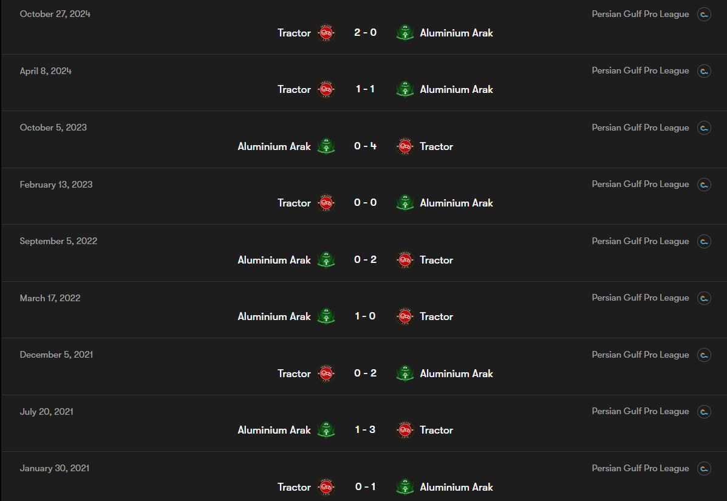Select the 0 - 4 match result

point(366,146)
